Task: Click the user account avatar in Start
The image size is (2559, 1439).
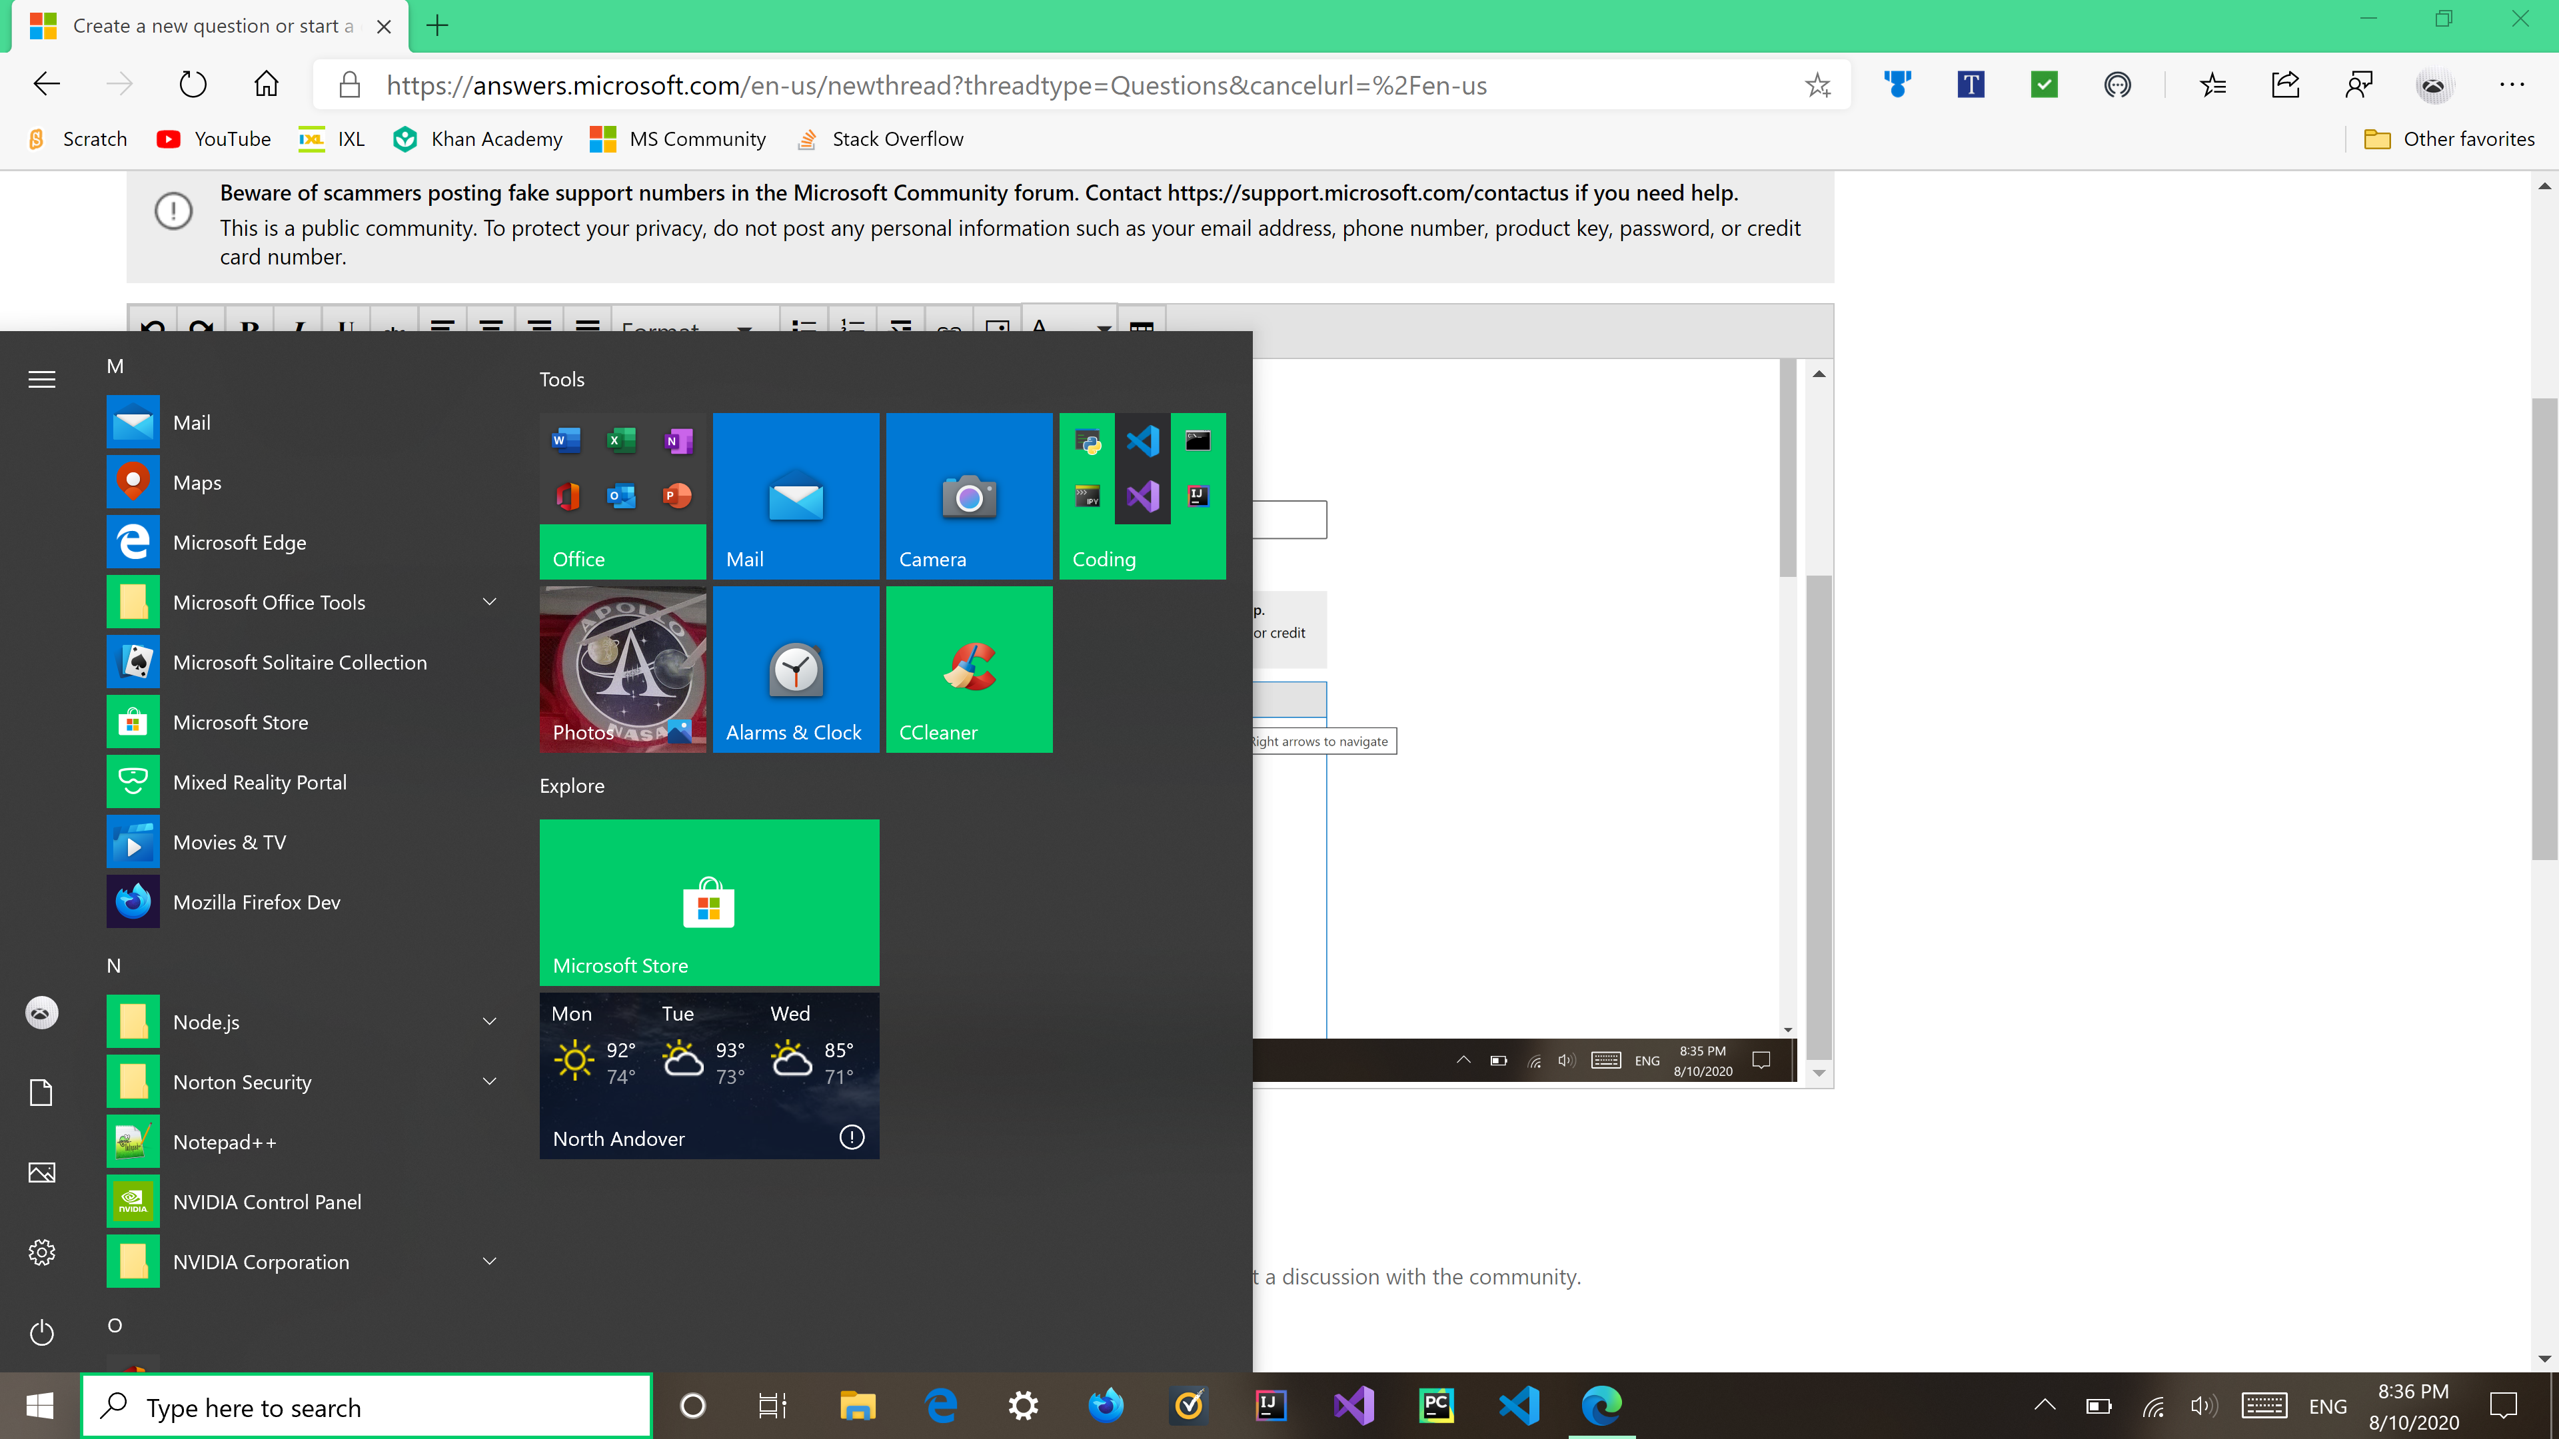Action: click(42, 1013)
